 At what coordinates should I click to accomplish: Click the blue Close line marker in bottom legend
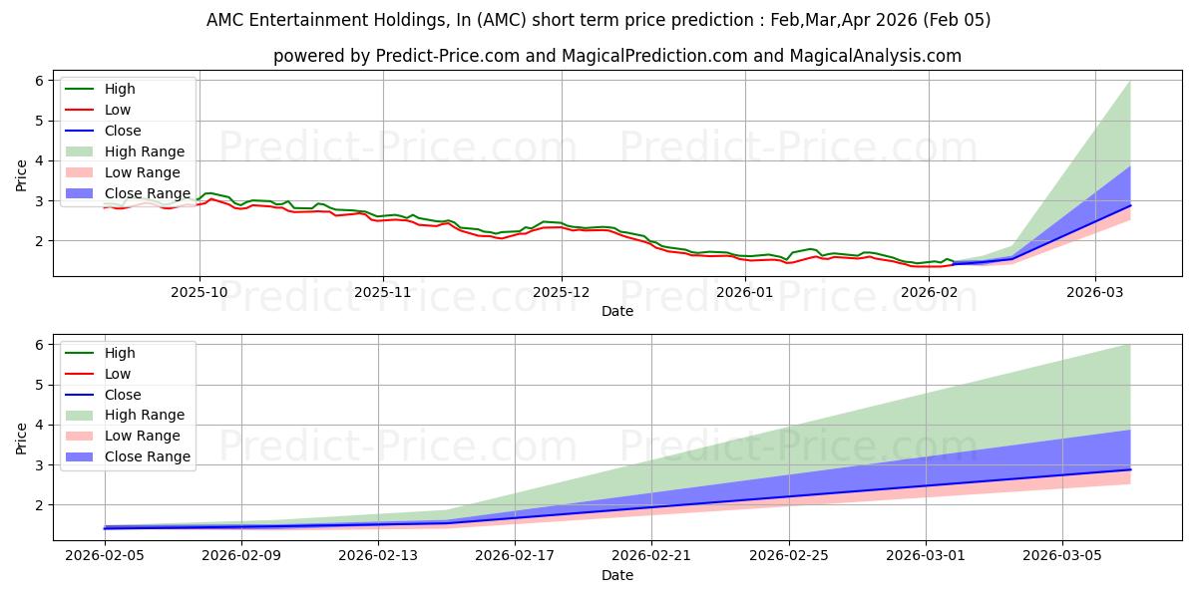click(x=83, y=395)
